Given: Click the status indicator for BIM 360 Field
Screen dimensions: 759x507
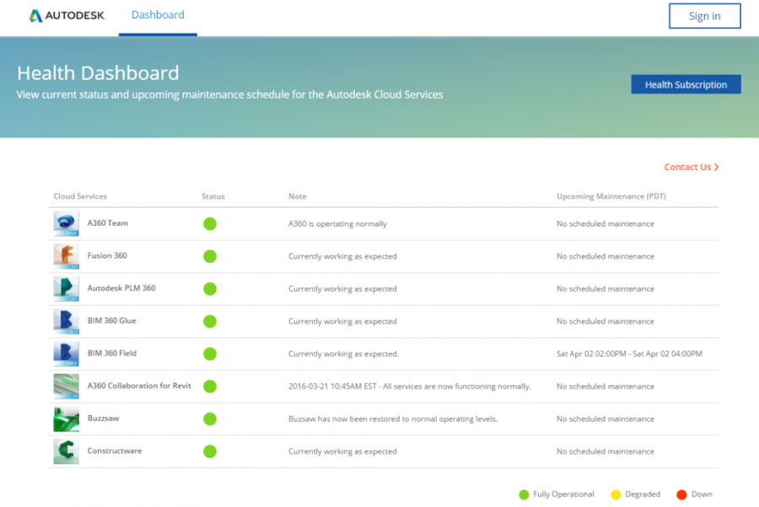Looking at the screenshot, I should point(209,354).
